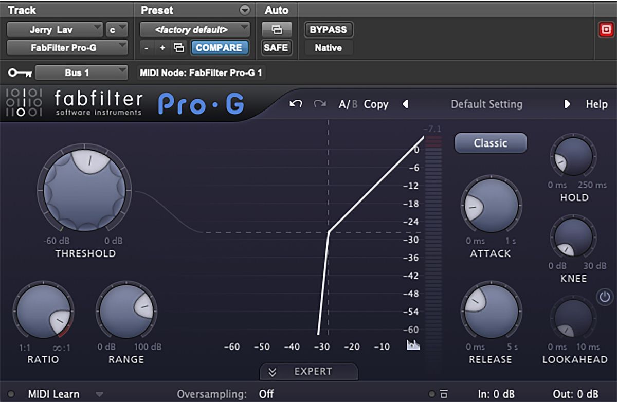Screen dimensions: 617x402
Task: Open the factory default preset dropdown
Action: (x=195, y=30)
